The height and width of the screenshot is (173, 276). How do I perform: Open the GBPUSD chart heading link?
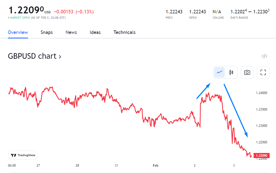coord(32,56)
